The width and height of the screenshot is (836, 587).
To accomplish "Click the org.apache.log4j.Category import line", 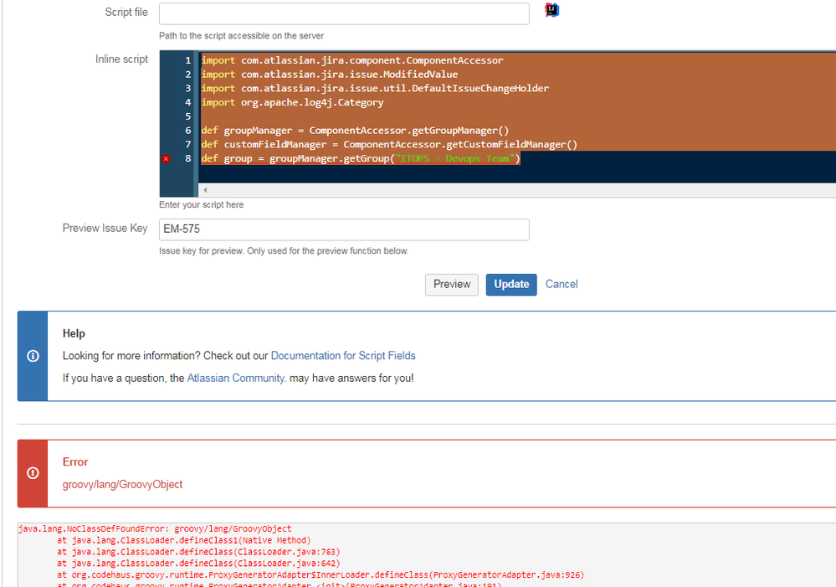I will [x=292, y=102].
